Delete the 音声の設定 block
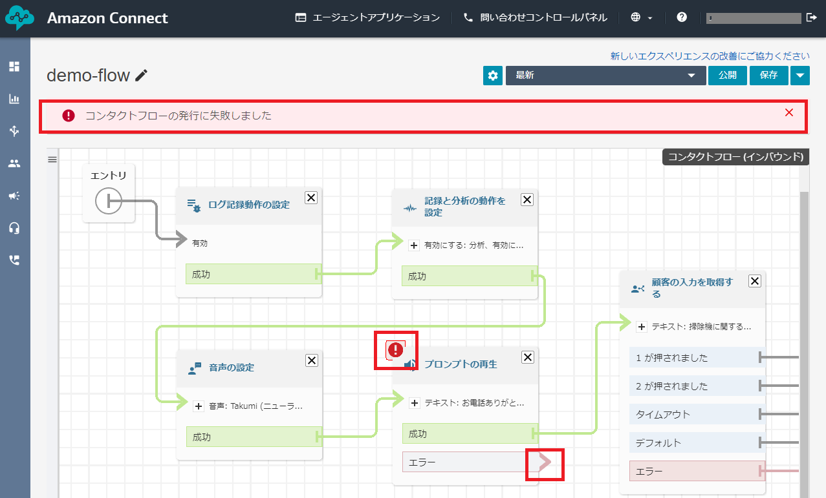 312,360
